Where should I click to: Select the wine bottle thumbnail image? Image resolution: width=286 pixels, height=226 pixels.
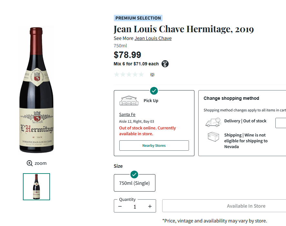click(36, 187)
